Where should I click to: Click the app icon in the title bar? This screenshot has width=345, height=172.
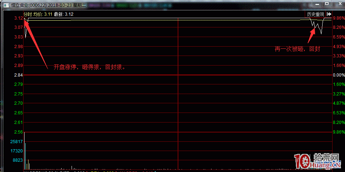6,5
